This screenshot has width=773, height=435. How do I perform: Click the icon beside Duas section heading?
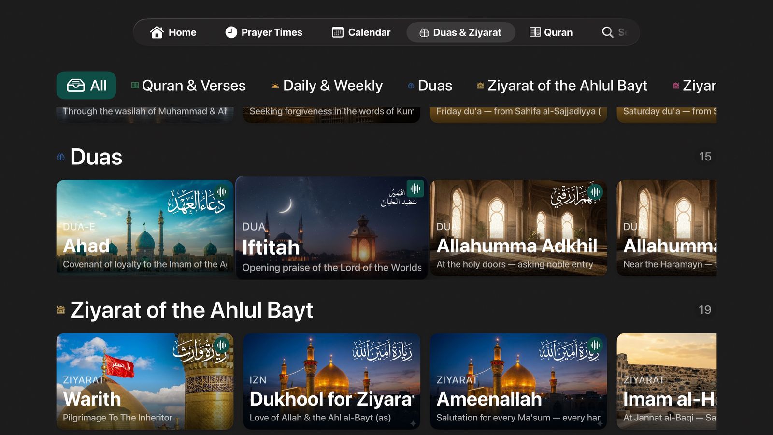tap(61, 157)
